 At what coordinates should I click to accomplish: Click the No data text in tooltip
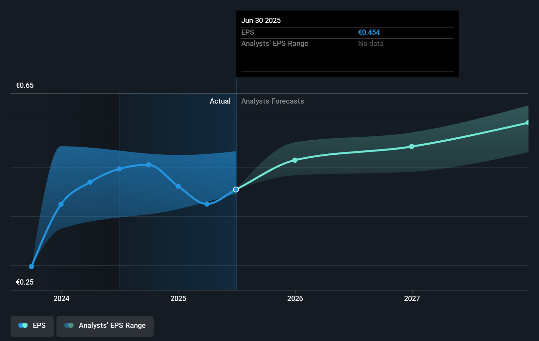pyautogui.click(x=371, y=43)
